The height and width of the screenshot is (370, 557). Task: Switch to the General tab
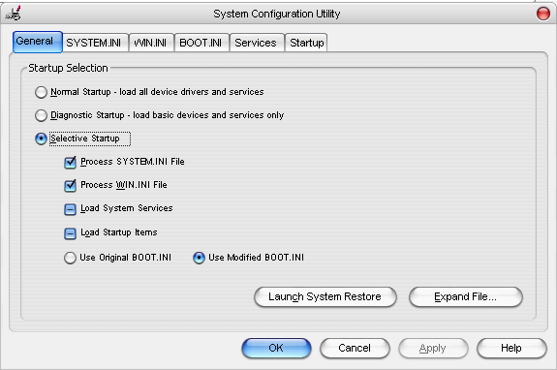(38, 42)
